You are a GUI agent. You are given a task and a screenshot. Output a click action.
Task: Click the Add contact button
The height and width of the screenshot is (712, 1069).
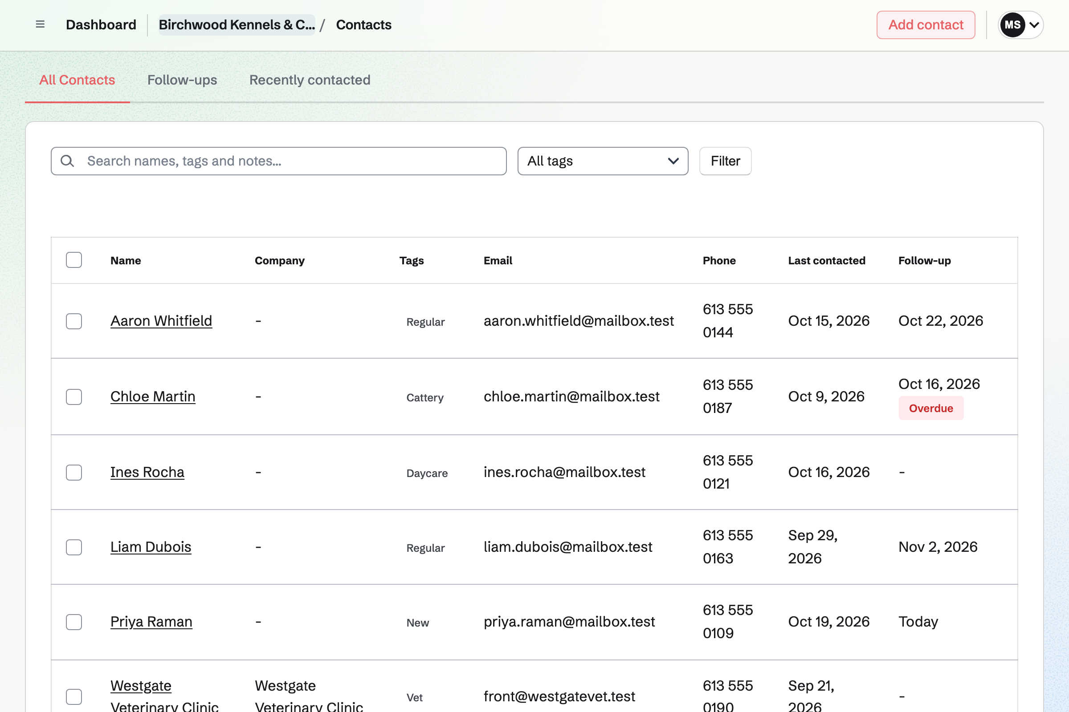[926, 24]
